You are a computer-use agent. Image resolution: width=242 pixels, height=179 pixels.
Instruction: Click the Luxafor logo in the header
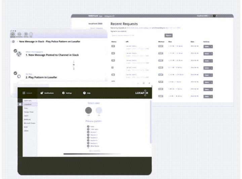pyautogui.click(x=141, y=93)
